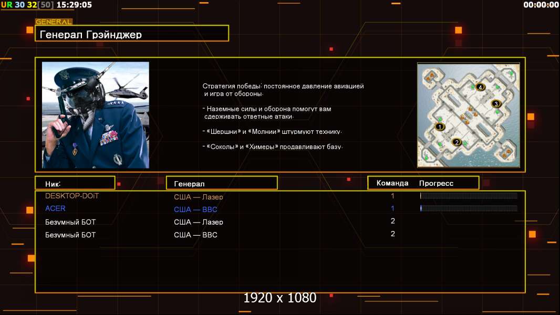560x315 pixels.
Task: Select player name "ACER"
Action: coord(55,208)
